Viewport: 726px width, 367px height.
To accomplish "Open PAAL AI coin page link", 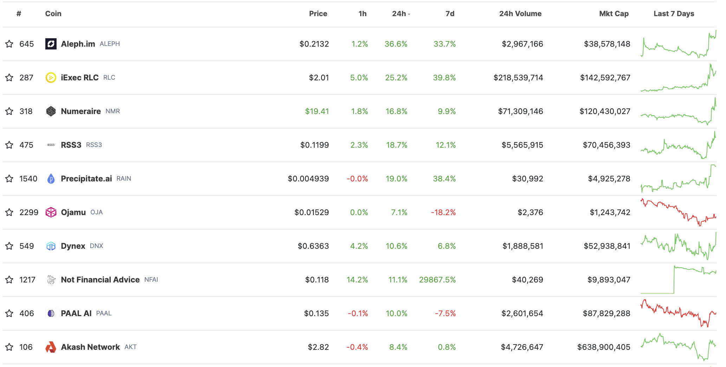I will coord(76,313).
